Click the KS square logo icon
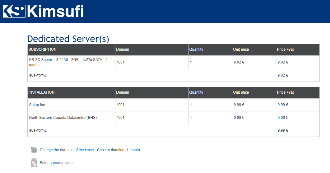This screenshot has height=173, width=330. [x=14, y=11]
